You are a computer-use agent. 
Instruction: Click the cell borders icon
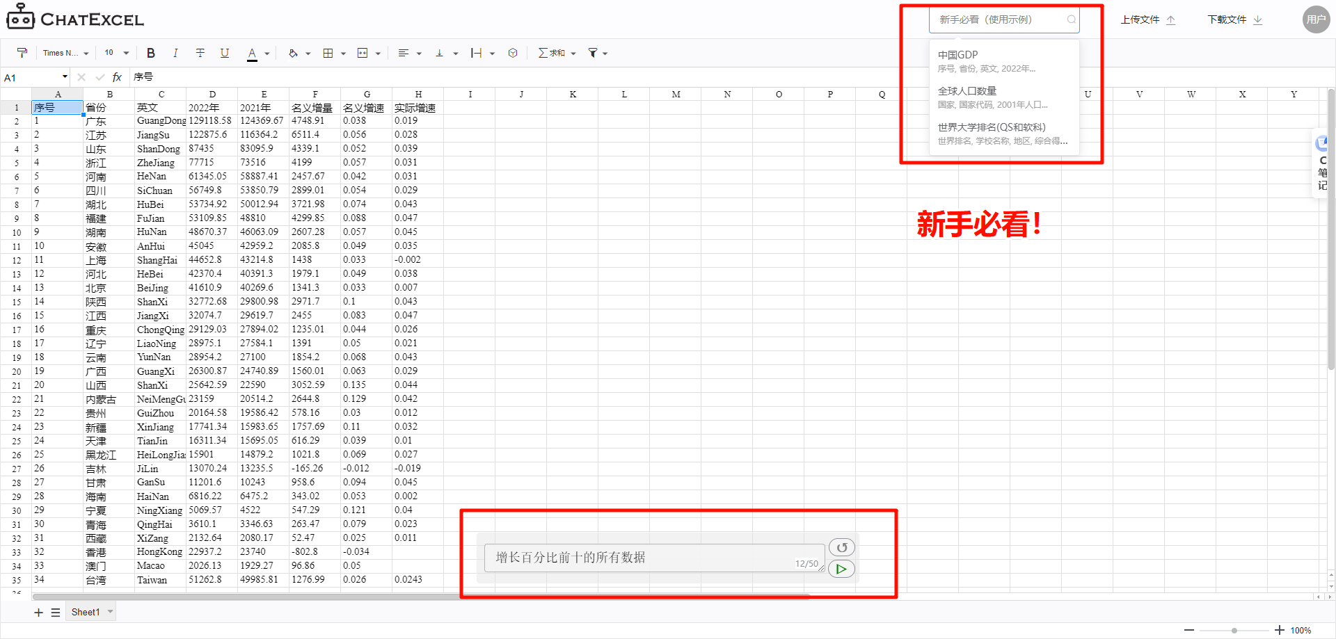[x=328, y=53]
